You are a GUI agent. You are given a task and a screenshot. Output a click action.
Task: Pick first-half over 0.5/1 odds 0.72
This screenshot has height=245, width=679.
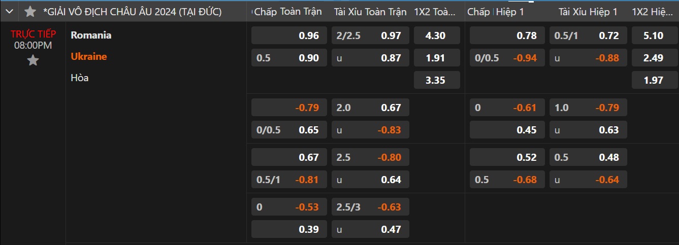click(x=588, y=36)
